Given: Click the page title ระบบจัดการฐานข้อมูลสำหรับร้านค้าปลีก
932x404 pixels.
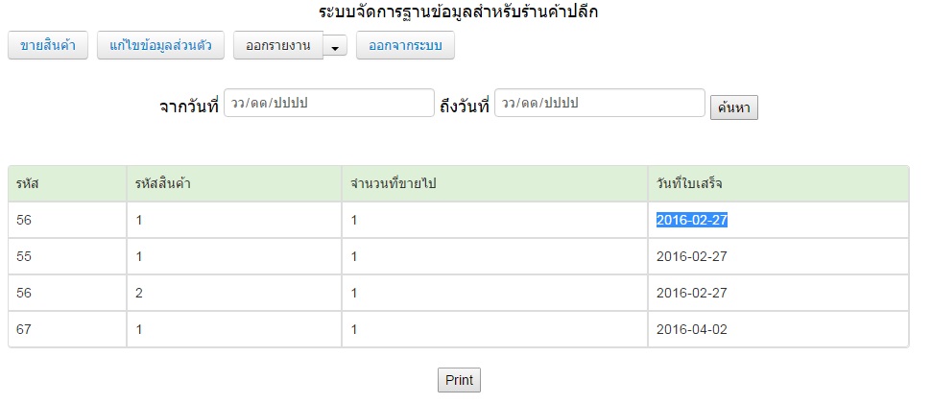Looking at the screenshot, I should pos(465,12).
